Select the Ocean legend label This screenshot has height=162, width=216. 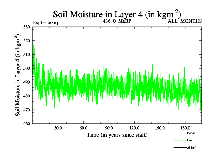point(191,133)
